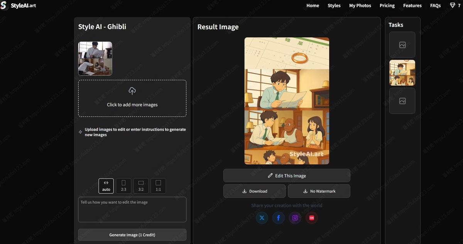463x244 pixels.
Task: Open the Pricing page
Action: [387, 5]
